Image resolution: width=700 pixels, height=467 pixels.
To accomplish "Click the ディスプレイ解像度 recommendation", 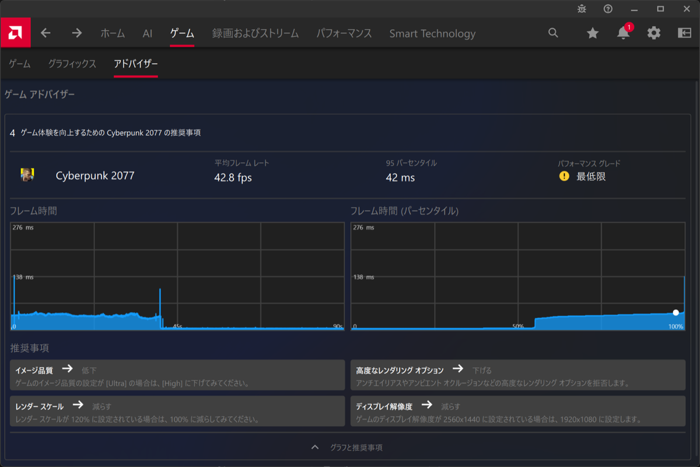I will pos(518,412).
